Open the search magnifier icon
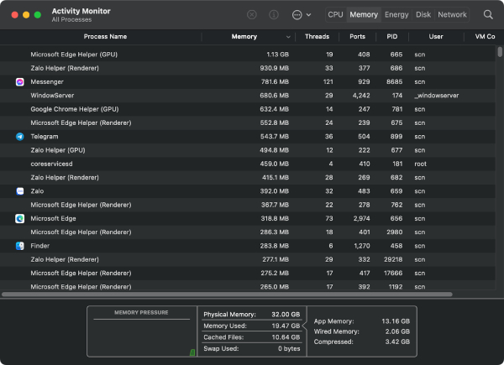 488,15
